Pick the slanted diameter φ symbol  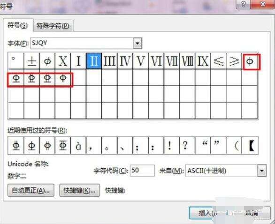tap(47, 61)
